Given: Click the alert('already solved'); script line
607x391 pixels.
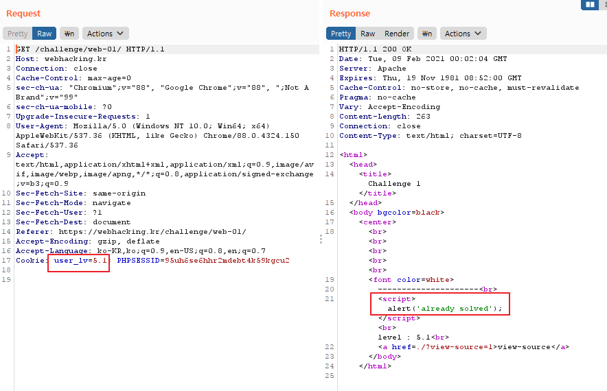Looking at the screenshot, I should 445,309.
